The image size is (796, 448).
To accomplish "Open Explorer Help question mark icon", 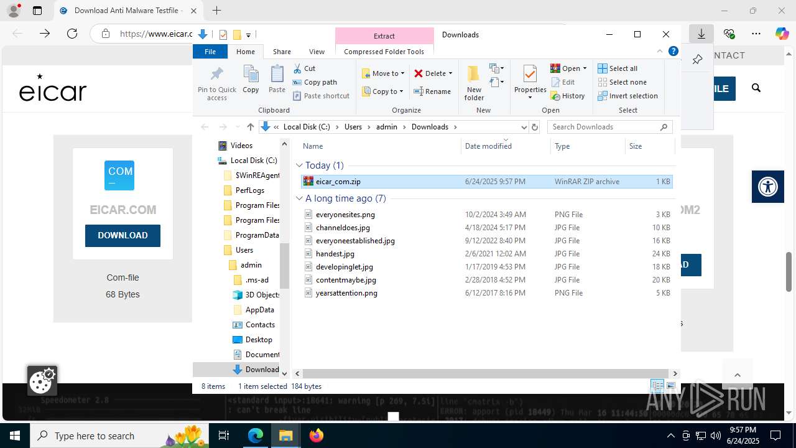I will click(673, 52).
